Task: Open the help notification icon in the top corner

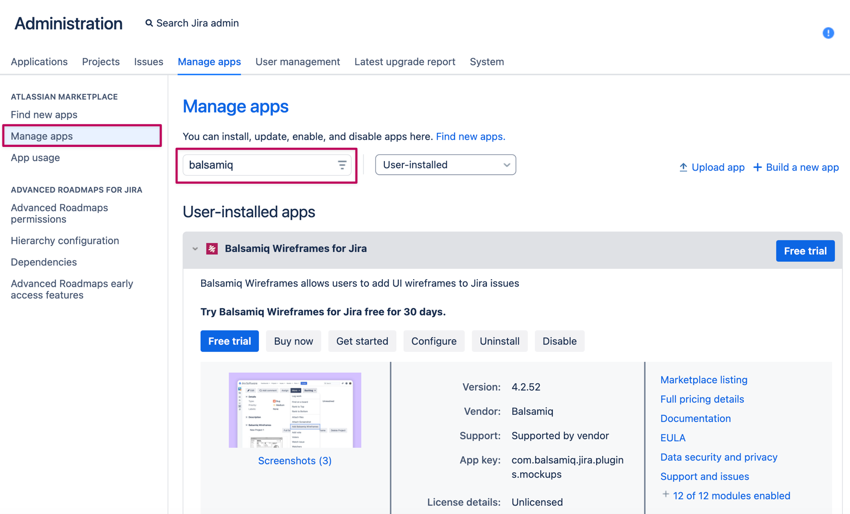Action: pyautogui.click(x=828, y=33)
